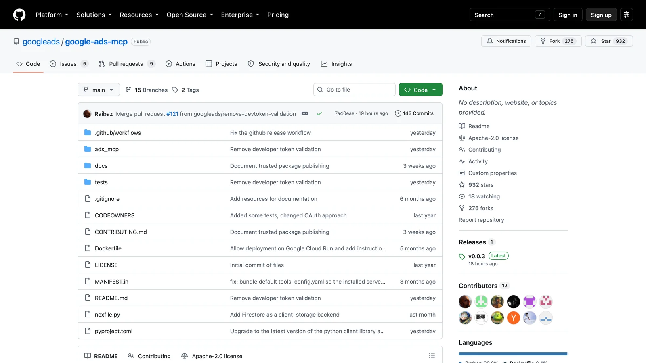Open the 2 Tags link
Image resolution: width=646 pixels, height=363 pixels.
point(185,90)
